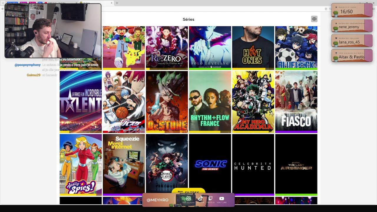Go back with the browser back arrow

(3, 9)
